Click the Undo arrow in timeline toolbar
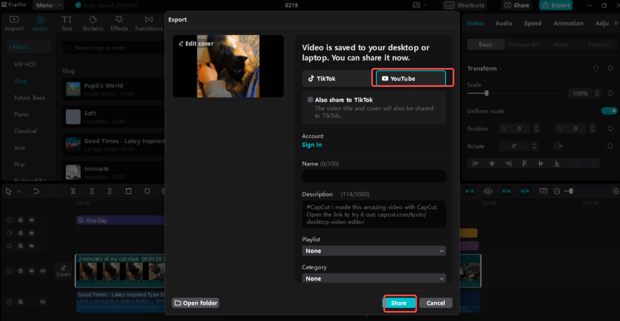Viewport: 620px width, 321px height. 36,191
